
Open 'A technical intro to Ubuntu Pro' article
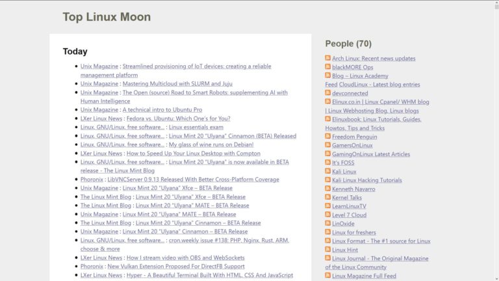(162, 110)
